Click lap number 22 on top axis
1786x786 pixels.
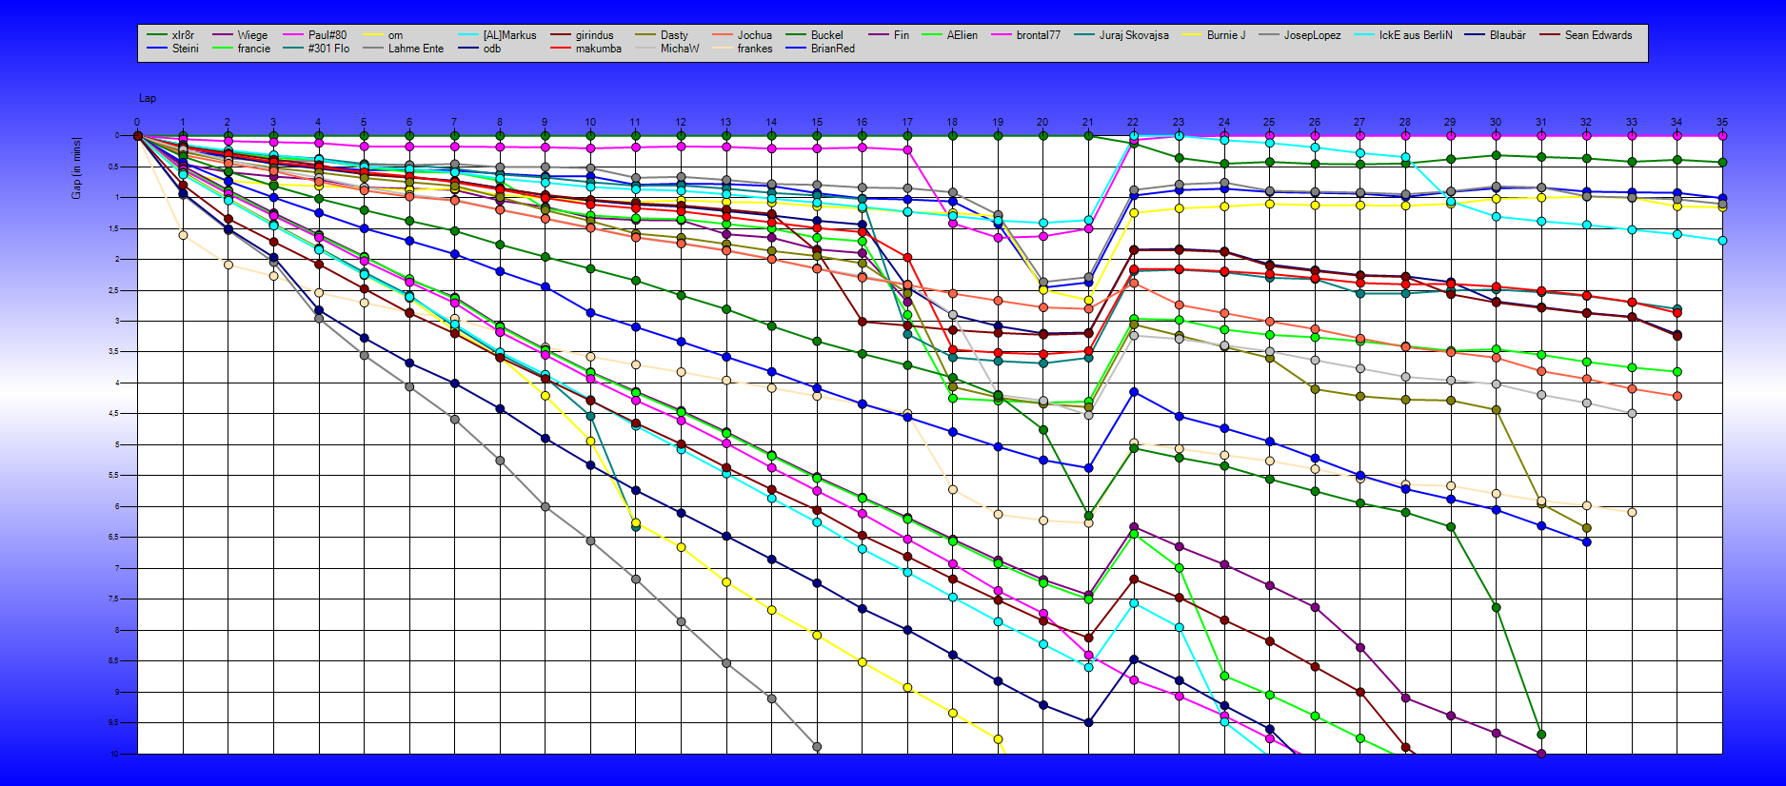click(1133, 122)
